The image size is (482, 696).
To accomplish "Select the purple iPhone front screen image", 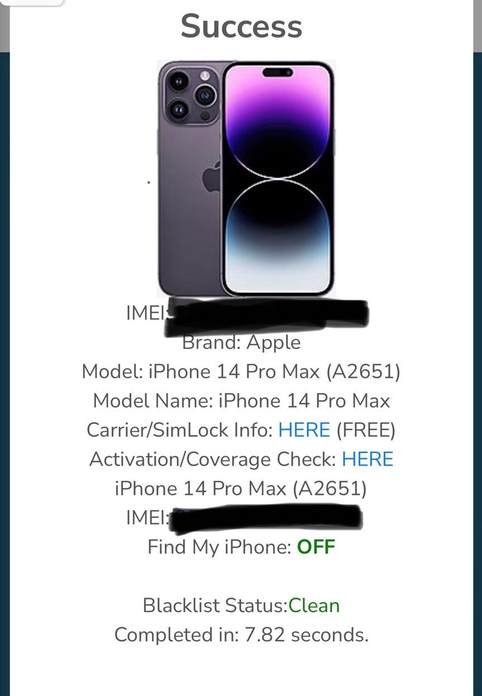I will (x=278, y=178).
